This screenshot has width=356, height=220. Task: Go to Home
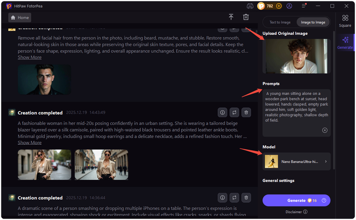point(20,18)
